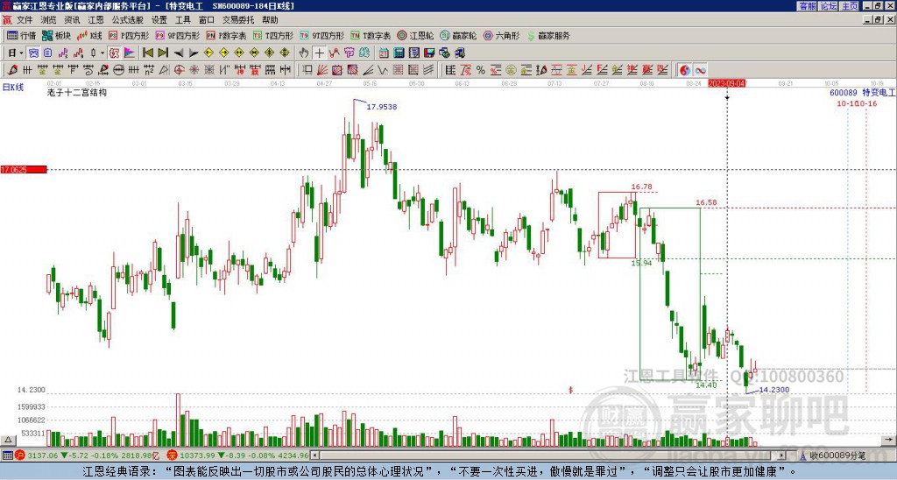Click the 主页 homepage button

coord(849,6)
